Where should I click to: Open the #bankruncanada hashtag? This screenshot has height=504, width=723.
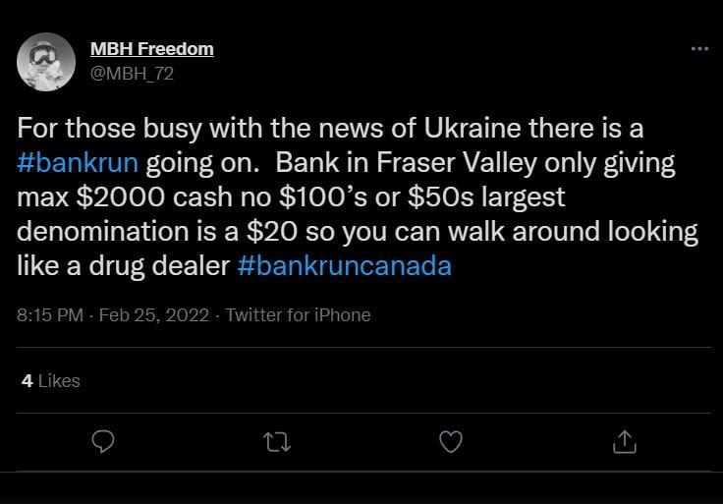coord(344,266)
